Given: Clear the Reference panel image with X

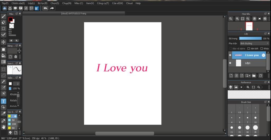Looking at the screenshot, I should coord(241,87).
